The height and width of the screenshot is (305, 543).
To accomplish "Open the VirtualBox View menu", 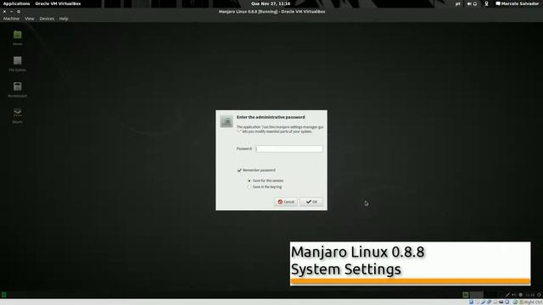I will point(30,19).
